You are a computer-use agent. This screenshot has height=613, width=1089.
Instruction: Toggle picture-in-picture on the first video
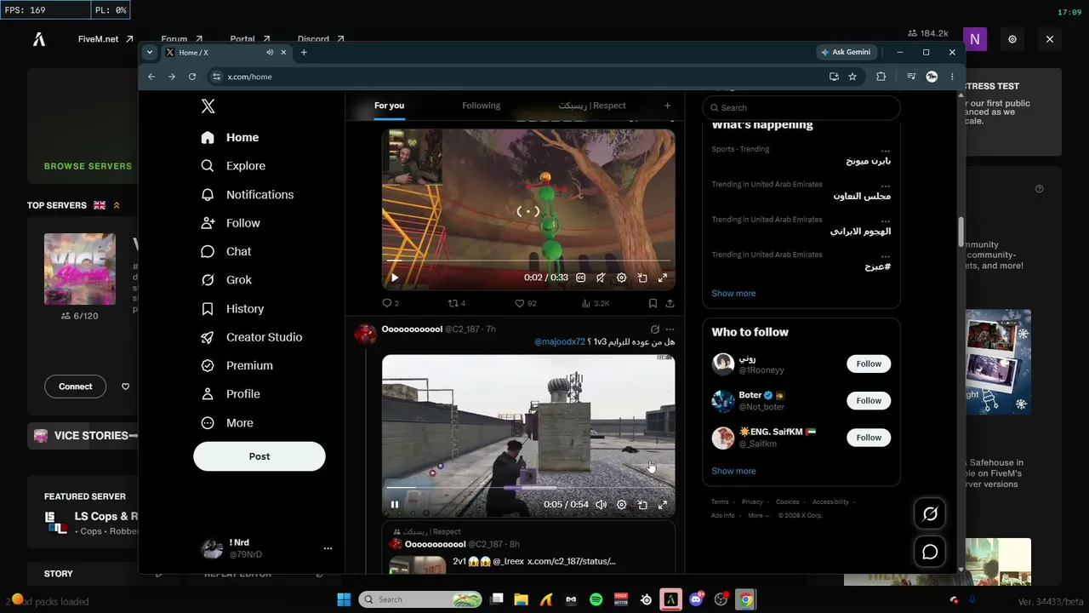(642, 278)
